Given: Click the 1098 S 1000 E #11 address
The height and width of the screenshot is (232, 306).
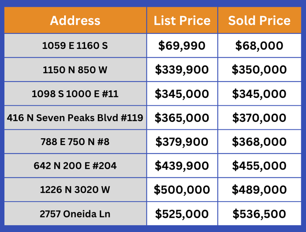Looking at the screenshot, I should coord(75,94).
